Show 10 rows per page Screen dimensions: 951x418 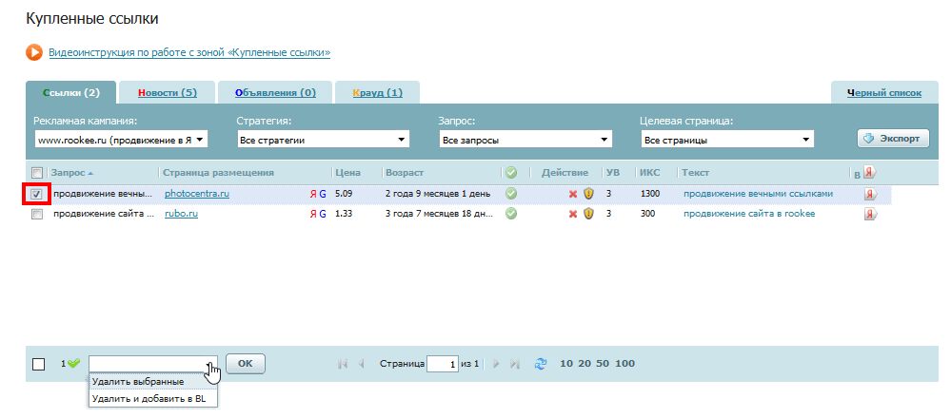click(x=565, y=364)
